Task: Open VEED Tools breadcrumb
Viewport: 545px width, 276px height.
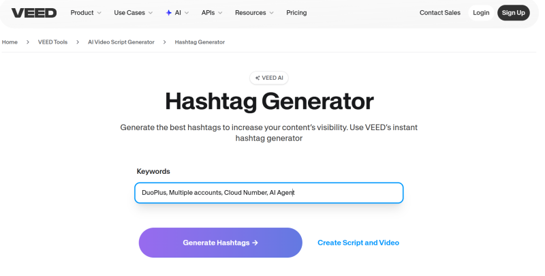Action: pyautogui.click(x=53, y=42)
